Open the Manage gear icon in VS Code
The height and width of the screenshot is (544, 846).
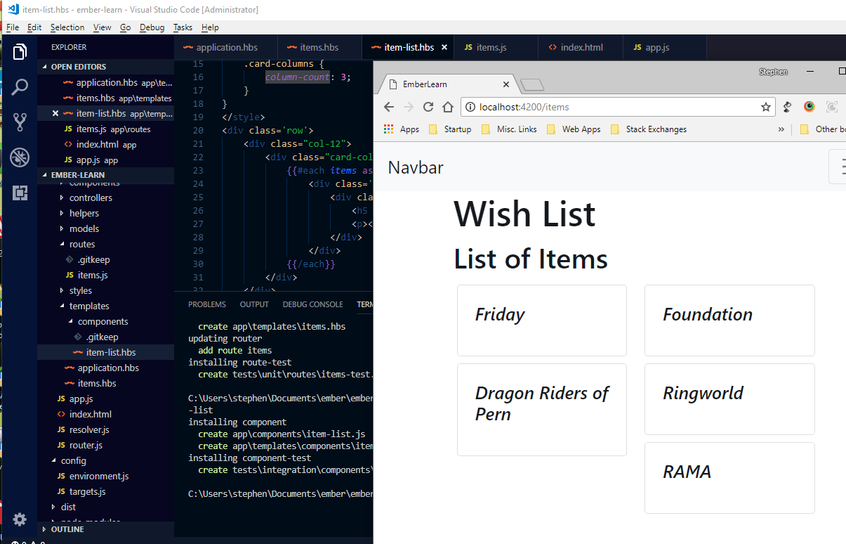pyautogui.click(x=20, y=519)
